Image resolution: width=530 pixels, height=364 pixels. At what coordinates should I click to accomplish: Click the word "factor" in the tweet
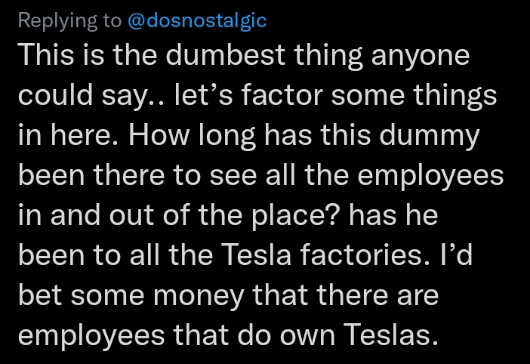click(282, 94)
